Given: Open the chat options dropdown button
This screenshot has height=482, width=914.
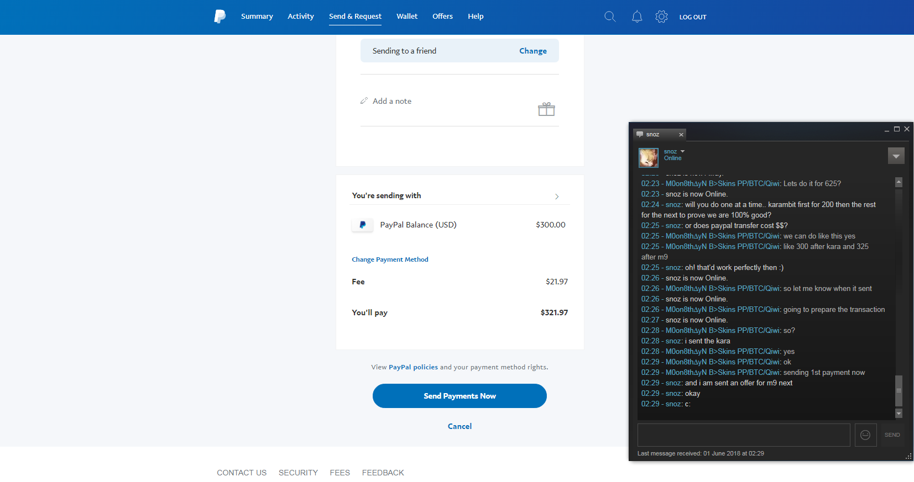Looking at the screenshot, I should point(896,156).
